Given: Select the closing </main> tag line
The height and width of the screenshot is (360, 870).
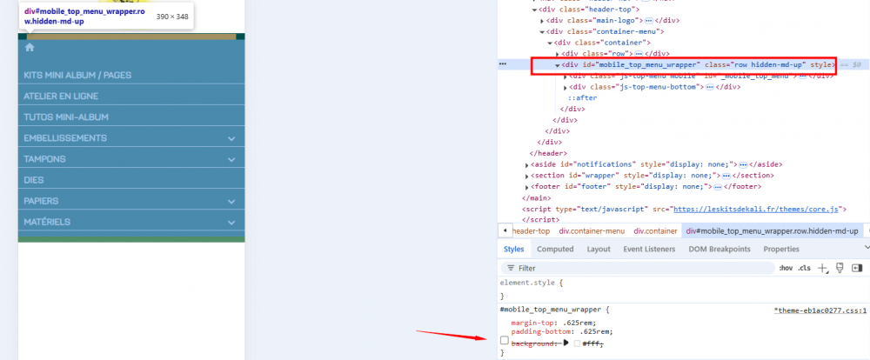Looking at the screenshot, I should (x=536, y=198).
